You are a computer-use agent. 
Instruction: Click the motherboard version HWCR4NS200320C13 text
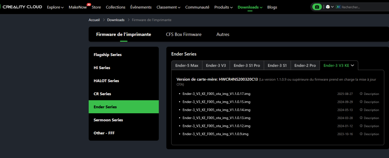pos(238,79)
